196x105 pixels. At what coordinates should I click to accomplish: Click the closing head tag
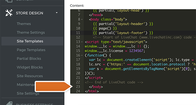pyautogui.click(x=96, y=15)
